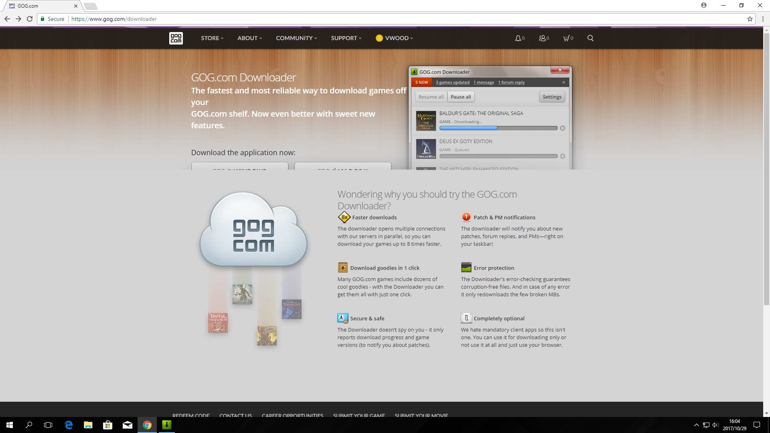Screen dimensions: 770x433
Task: Click the downloader Settings button
Action: click(552, 97)
